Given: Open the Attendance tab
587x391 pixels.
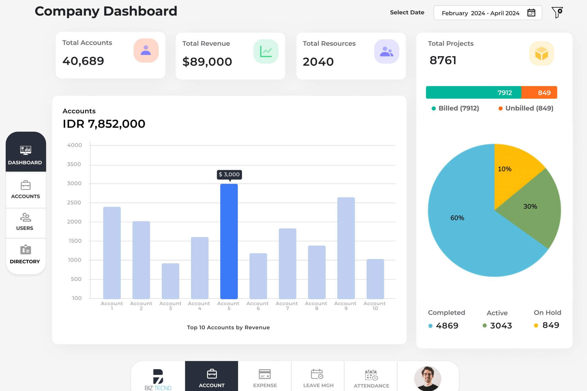Looking at the screenshot, I should (371, 378).
